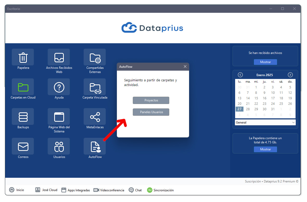
Task: Start Videoconferencia
Action: [x=109, y=190]
